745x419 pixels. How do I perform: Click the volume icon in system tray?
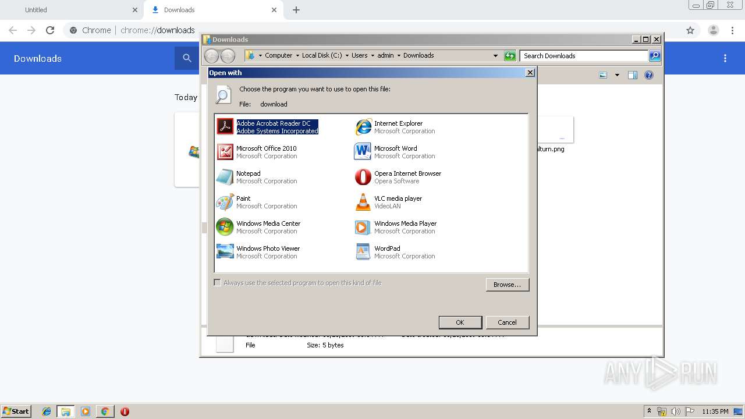(676, 411)
